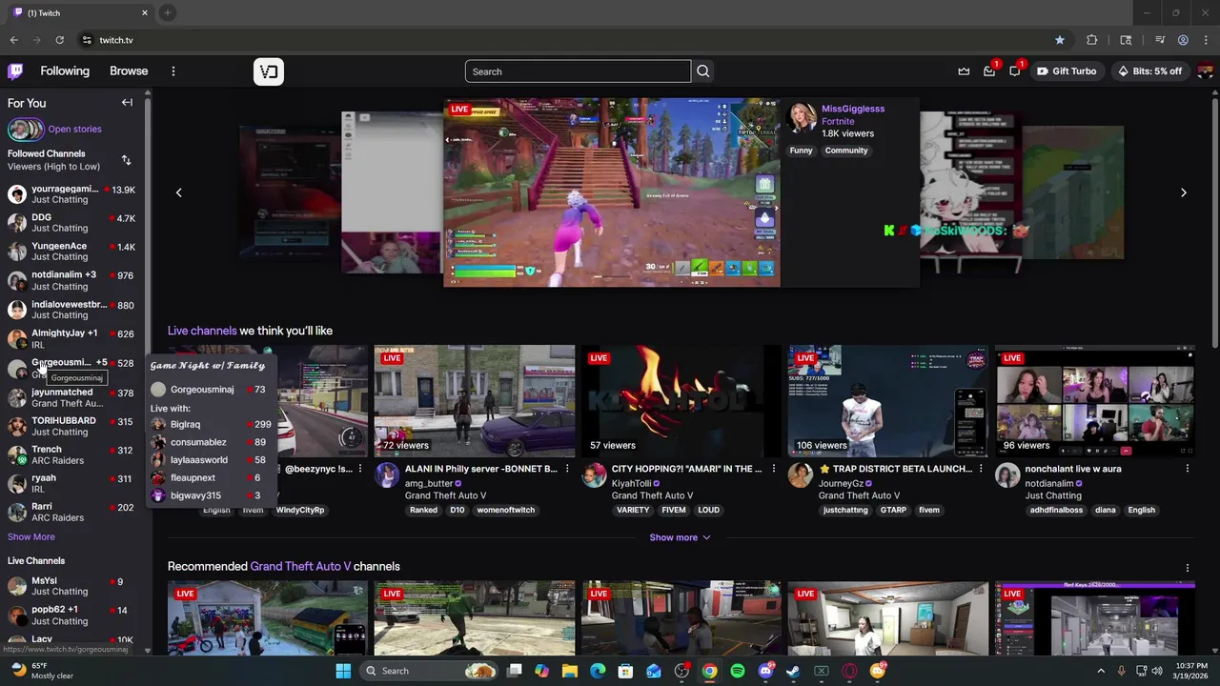Screen dimensions: 1220x686
Task: Change followed channels sort order icon
Action: pyautogui.click(x=126, y=160)
